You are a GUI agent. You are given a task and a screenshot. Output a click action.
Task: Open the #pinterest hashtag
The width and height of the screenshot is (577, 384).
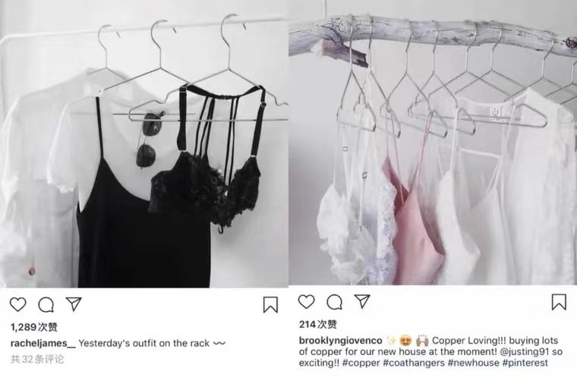pos(525,363)
